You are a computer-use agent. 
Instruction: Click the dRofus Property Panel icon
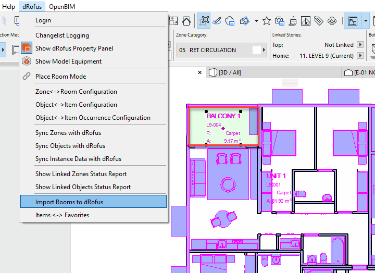click(x=27, y=48)
